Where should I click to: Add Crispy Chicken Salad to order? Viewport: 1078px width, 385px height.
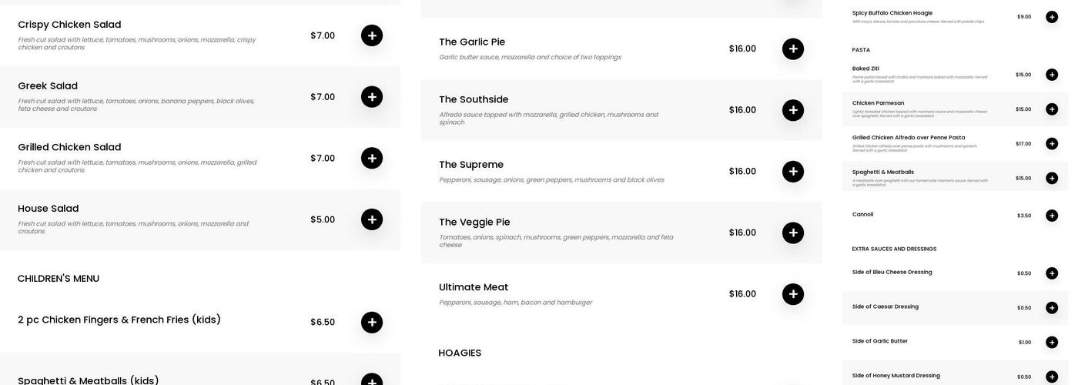(x=372, y=35)
